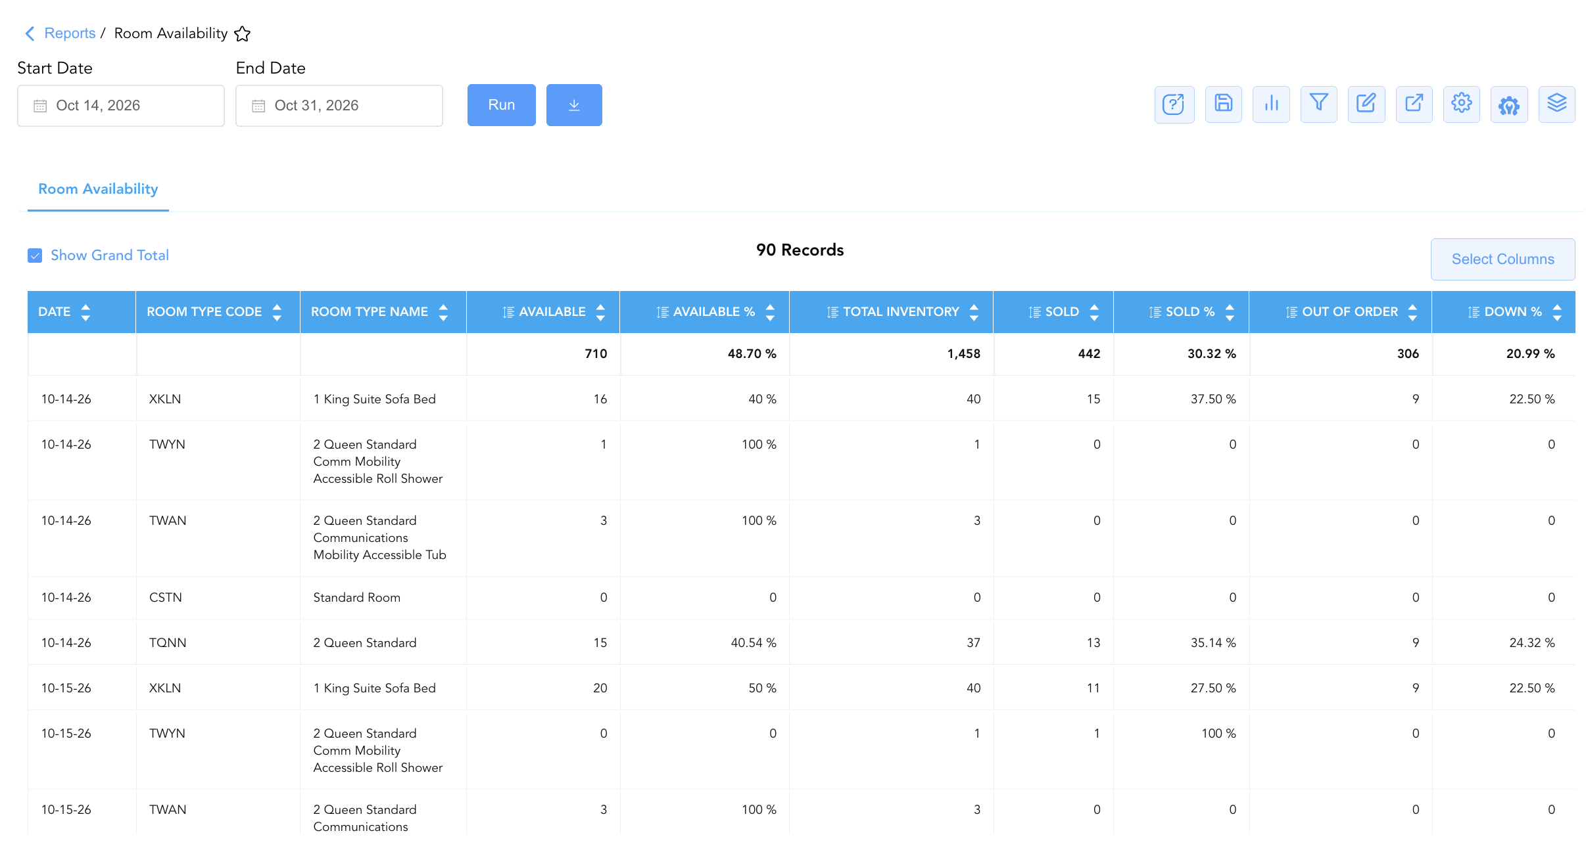
Task: Click the back chevron beside Reports
Action: [30, 34]
